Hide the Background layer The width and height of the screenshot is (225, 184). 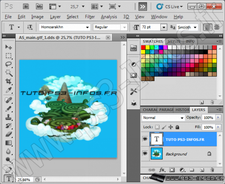pyautogui.click(x=145, y=154)
